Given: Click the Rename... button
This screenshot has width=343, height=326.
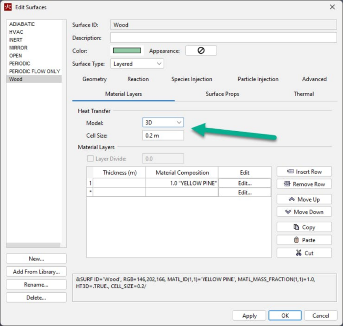Looking at the screenshot, I should click(x=36, y=284).
